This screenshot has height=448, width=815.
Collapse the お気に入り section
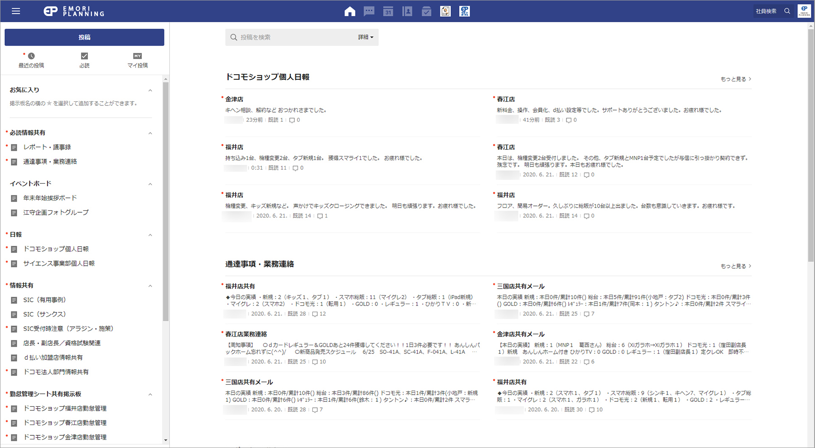coord(150,91)
